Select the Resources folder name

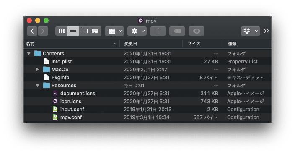point(64,86)
